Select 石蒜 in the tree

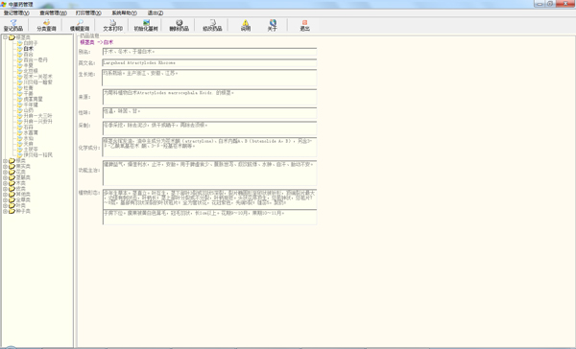pos(28,127)
